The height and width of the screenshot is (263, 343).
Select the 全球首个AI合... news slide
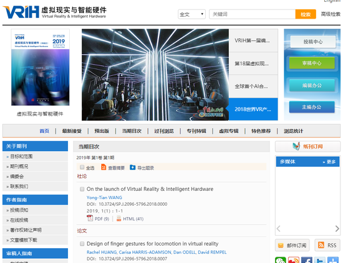pyautogui.click(x=253, y=86)
